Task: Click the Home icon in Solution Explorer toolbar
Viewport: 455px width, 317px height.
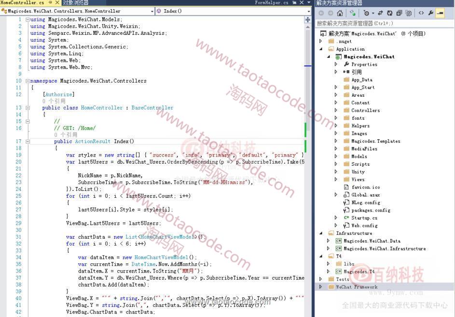Action: (340, 13)
